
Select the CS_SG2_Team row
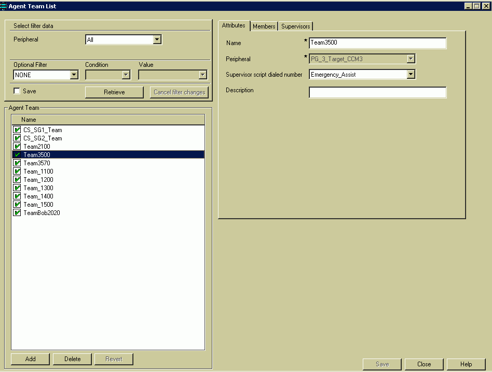(x=108, y=138)
